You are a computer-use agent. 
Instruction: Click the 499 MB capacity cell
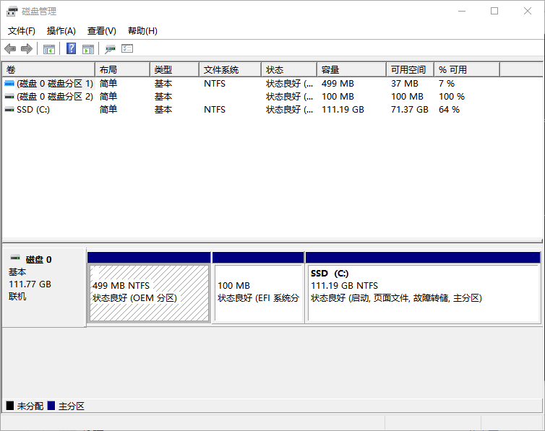(x=338, y=84)
